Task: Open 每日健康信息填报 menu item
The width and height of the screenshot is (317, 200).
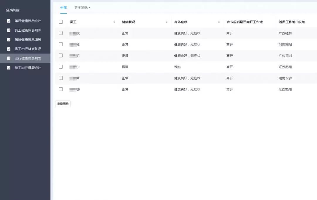Action: (28, 40)
